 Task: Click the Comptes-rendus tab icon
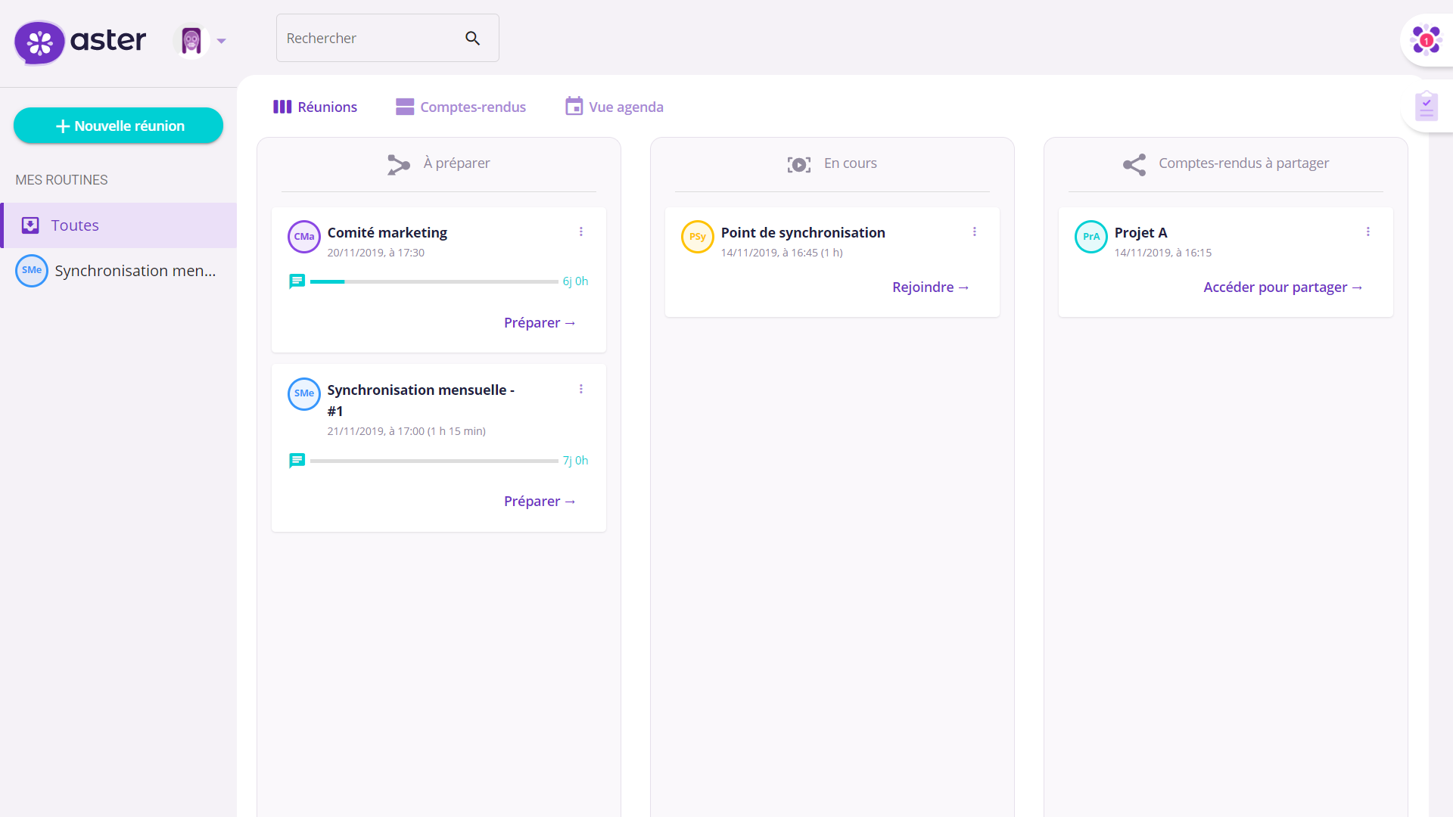pyautogui.click(x=404, y=107)
